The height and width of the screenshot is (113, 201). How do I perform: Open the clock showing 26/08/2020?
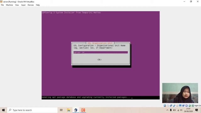pyautogui.click(x=188, y=110)
